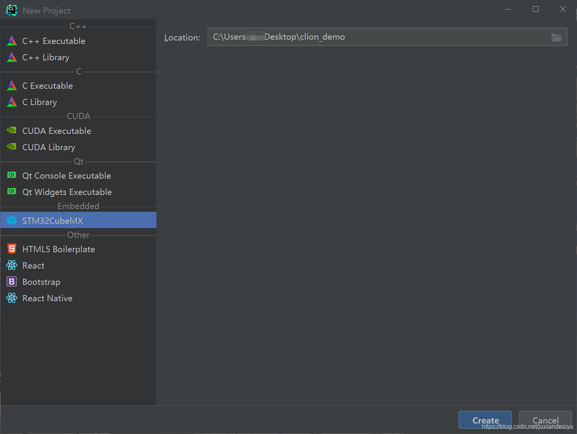Close the New Project dialog
This screenshot has height=434, width=577.
[563, 9]
